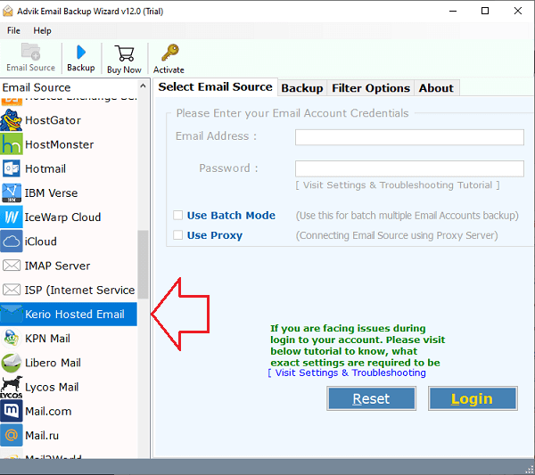Image resolution: width=535 pixels, height=475 pixels.
Task: Select Lycos Mail text in source list
Action: point(52,387)
